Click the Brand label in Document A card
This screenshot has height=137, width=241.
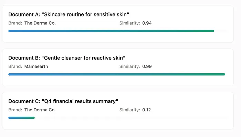click(x=15, y=23)
